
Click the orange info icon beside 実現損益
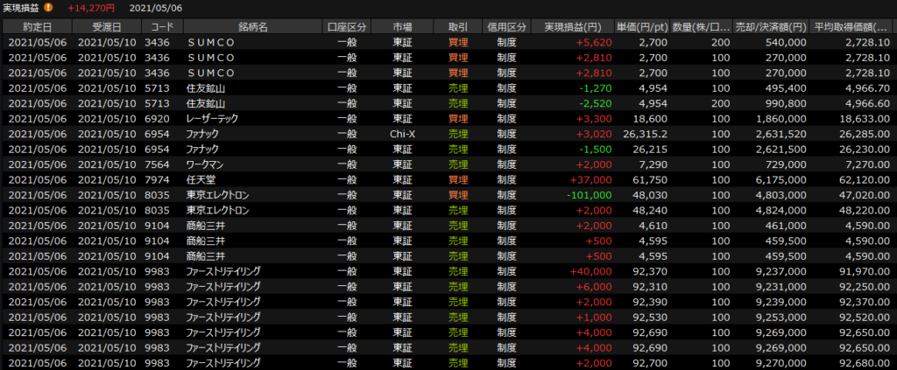click(49, 8)
